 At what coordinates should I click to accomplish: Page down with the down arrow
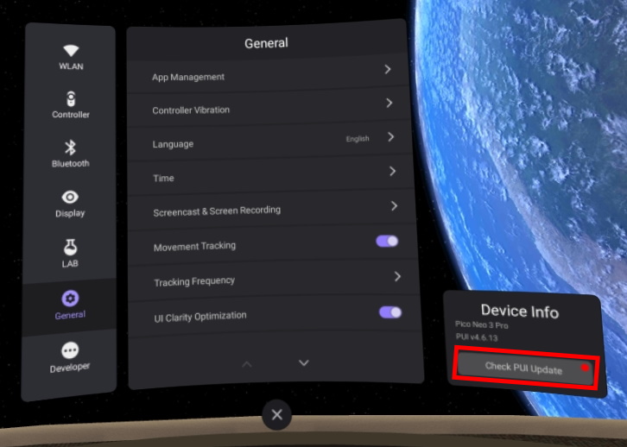pos(304,362)
